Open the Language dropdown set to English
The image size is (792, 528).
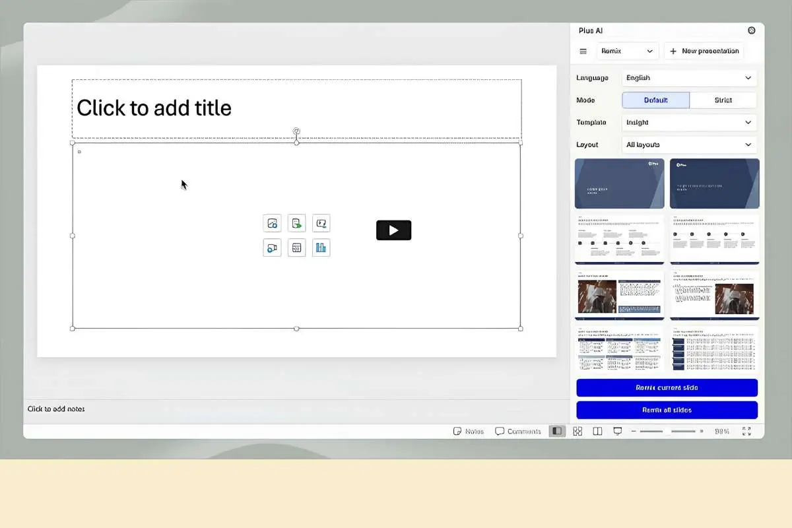689,78
